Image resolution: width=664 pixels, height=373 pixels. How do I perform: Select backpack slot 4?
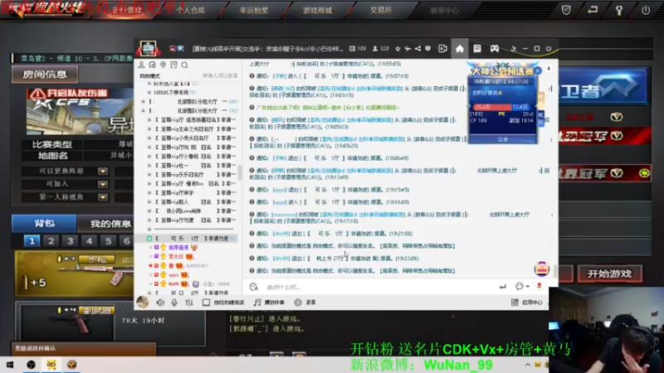point(89,241)
